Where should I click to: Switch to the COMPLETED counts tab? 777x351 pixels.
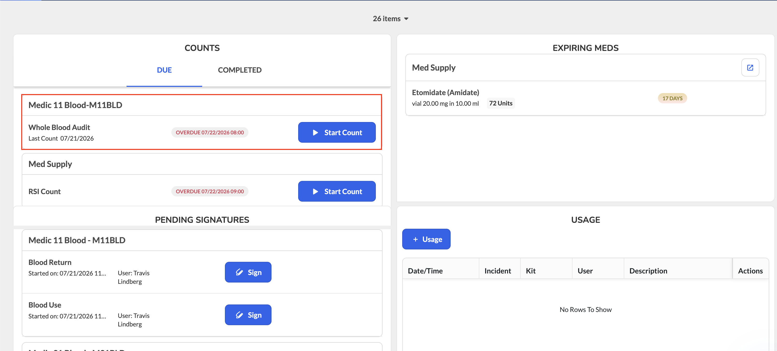point(240,70)
